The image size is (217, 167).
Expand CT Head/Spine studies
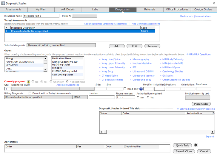(x=110, y=76)
